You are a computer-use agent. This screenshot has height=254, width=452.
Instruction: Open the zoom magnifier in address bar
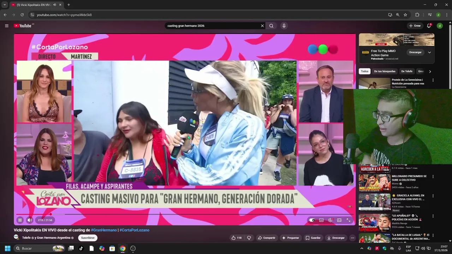[x=398, y=15]
